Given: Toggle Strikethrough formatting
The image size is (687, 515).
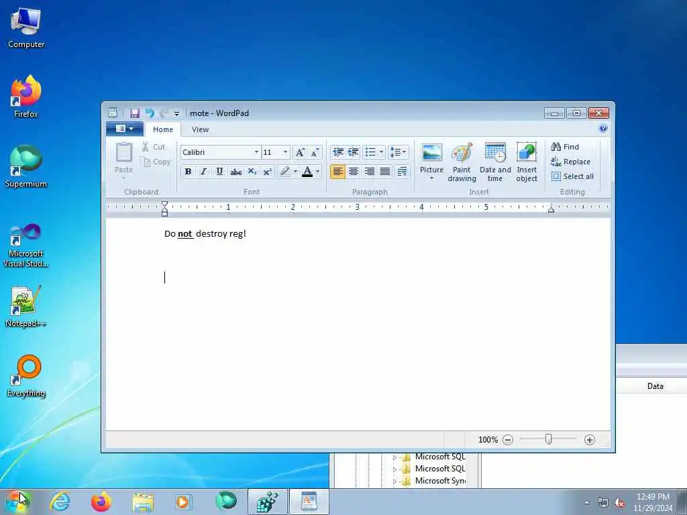Looking at the screenshot, I should [x=235, y=171].
